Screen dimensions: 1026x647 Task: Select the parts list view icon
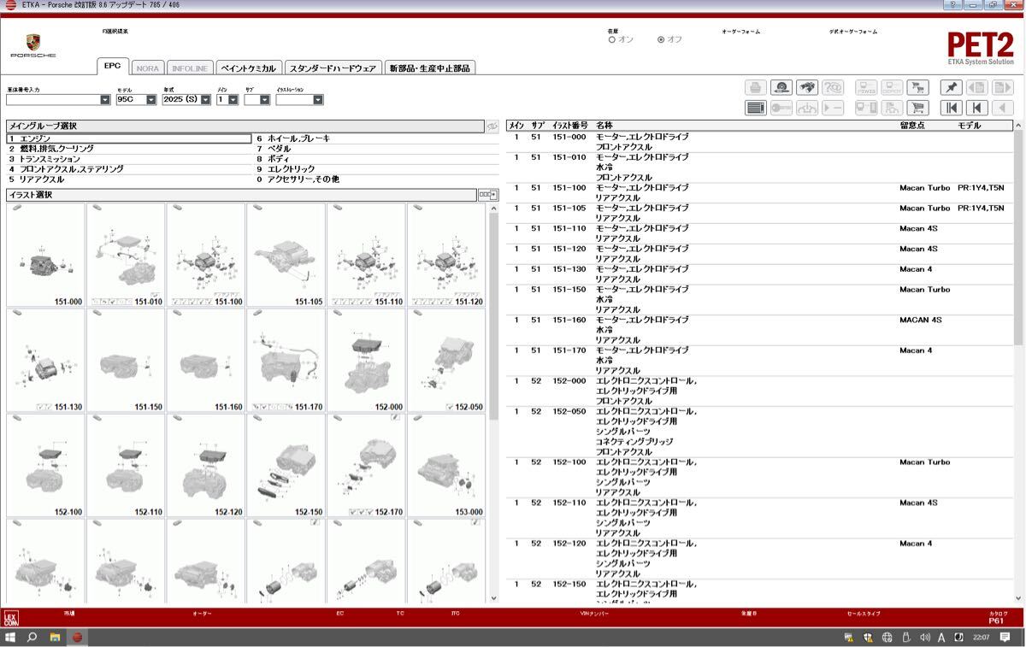tap(756, 107)
